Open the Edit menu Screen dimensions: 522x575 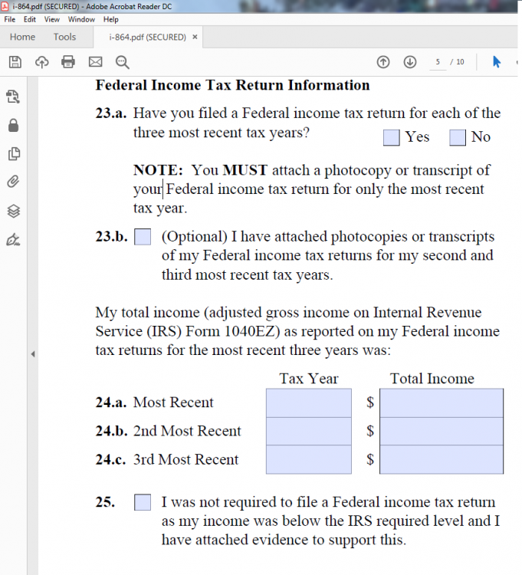(x=30, y=19)
